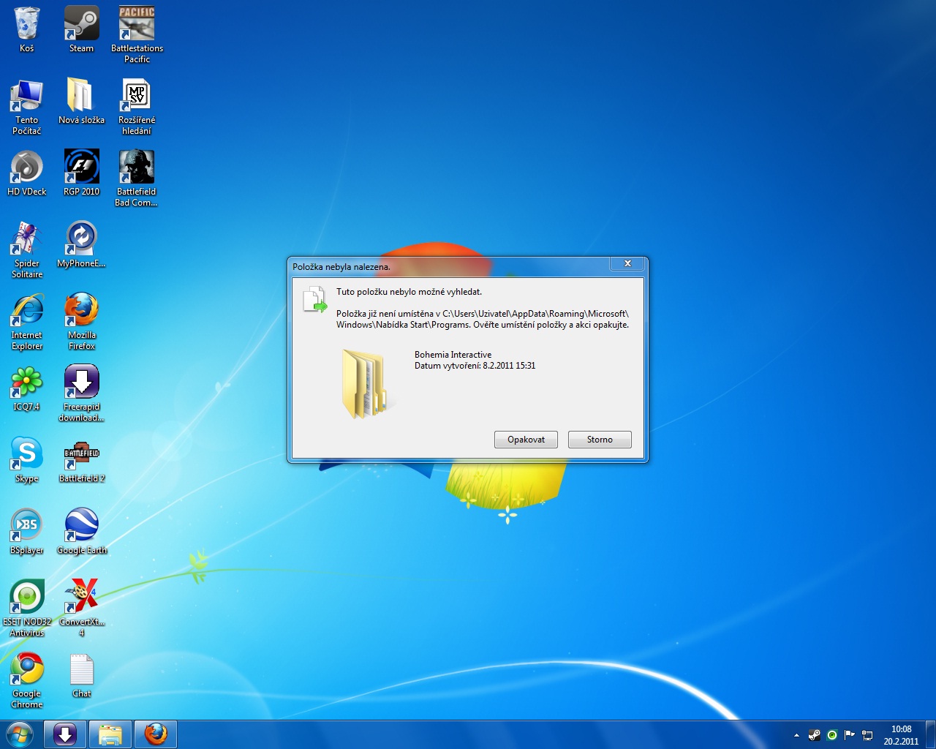Select the MyPhoneExplorer shortcut

[81, 244]
